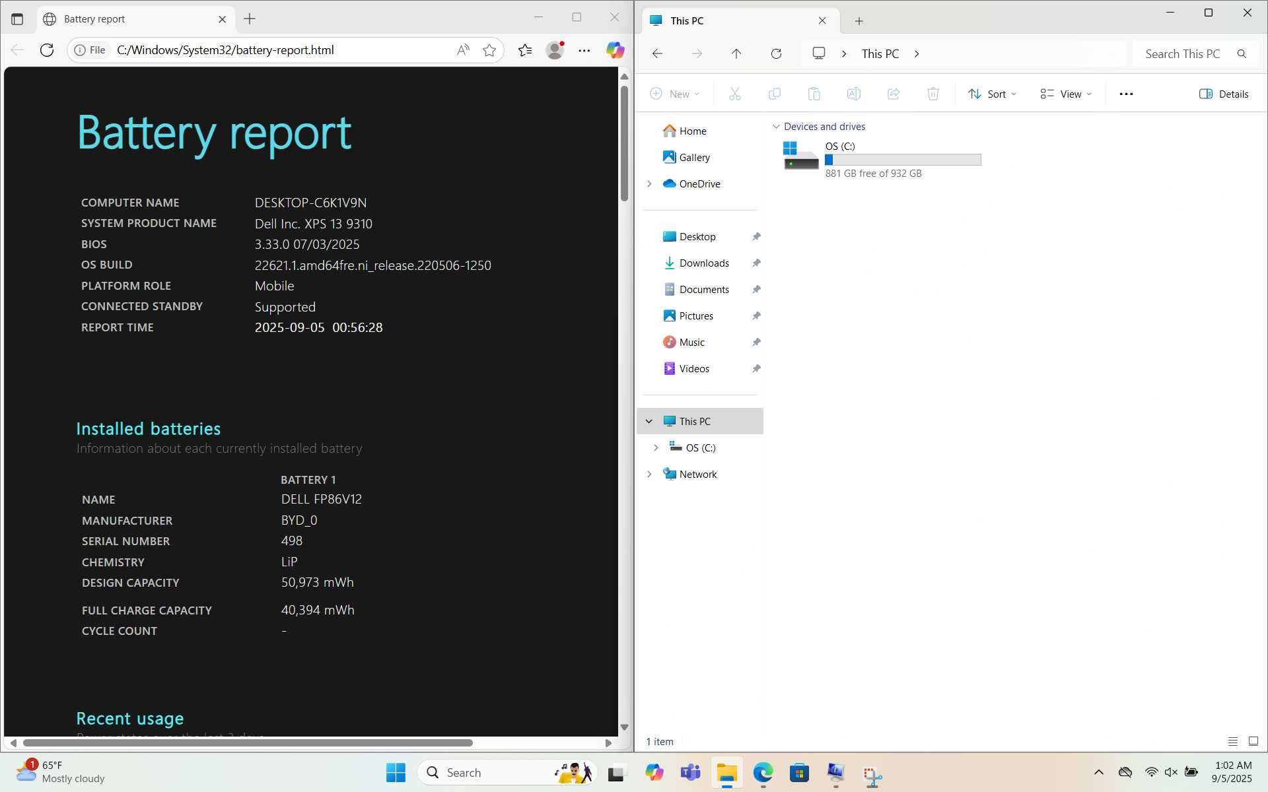Open taskbar clock showing 1:02 AM

1232,772
